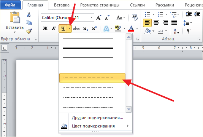Choose the single solid underline style

click(x=92, y=38)
